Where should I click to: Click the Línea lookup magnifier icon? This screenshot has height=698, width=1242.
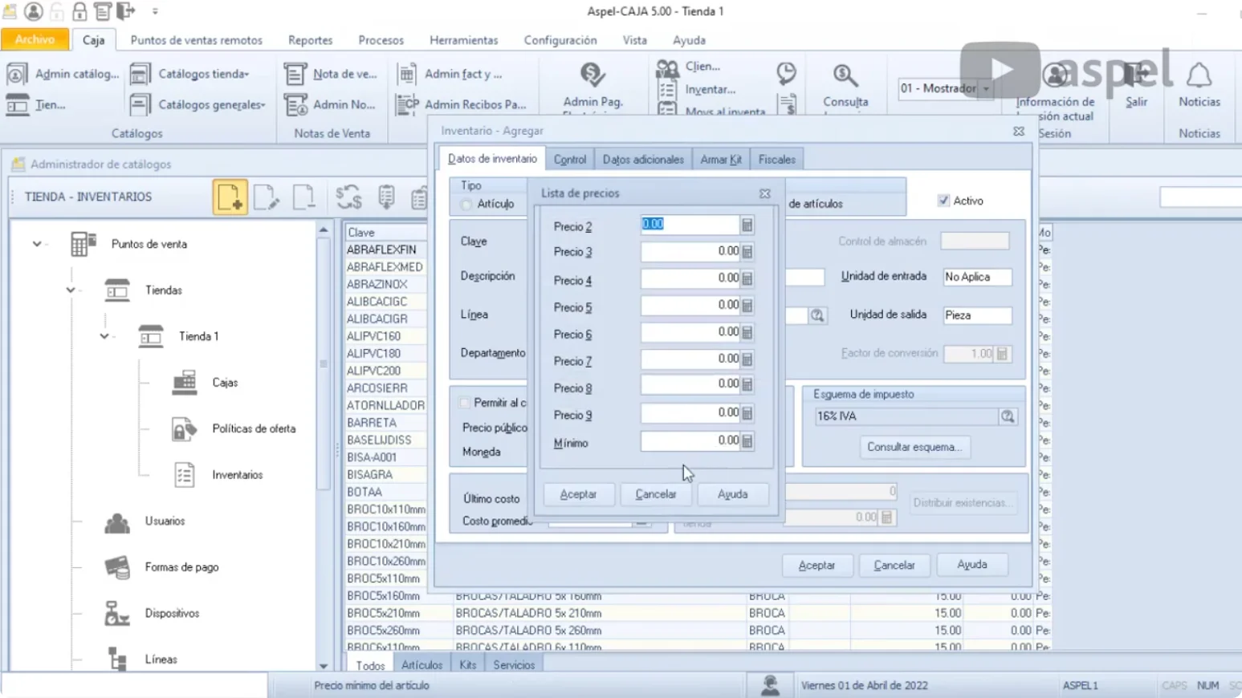pos(816,315)
